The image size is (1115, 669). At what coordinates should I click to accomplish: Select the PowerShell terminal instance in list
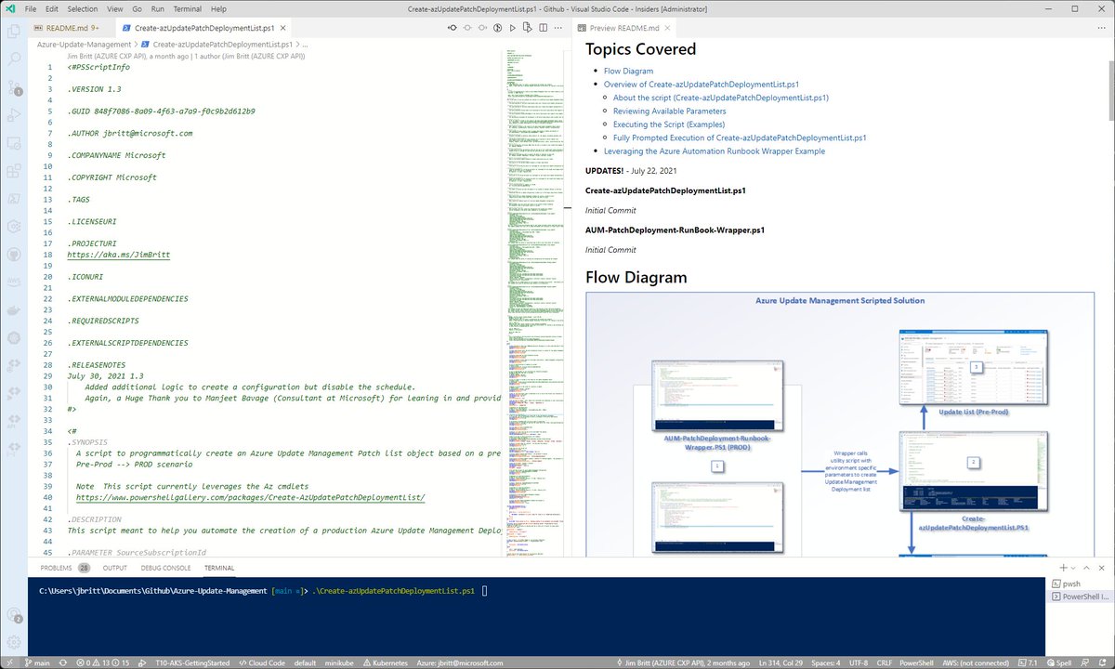tap(1082, 597)
